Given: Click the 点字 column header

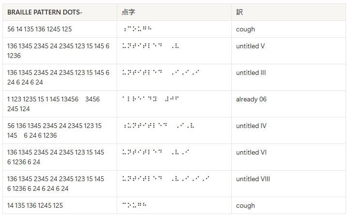Looking at the screenshot, I should click(x=128, y=12).
